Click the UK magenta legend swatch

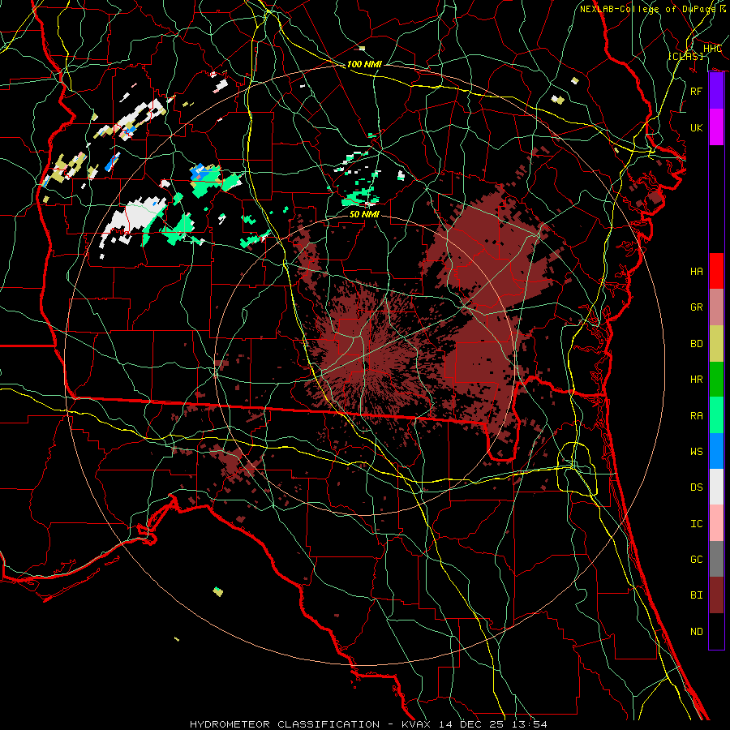tap(716, 127)
